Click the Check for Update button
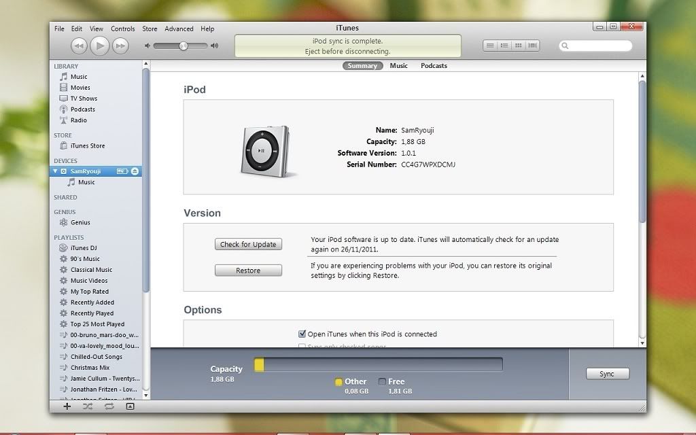This screenshot has height=435, width=696. tap(248, 244)
